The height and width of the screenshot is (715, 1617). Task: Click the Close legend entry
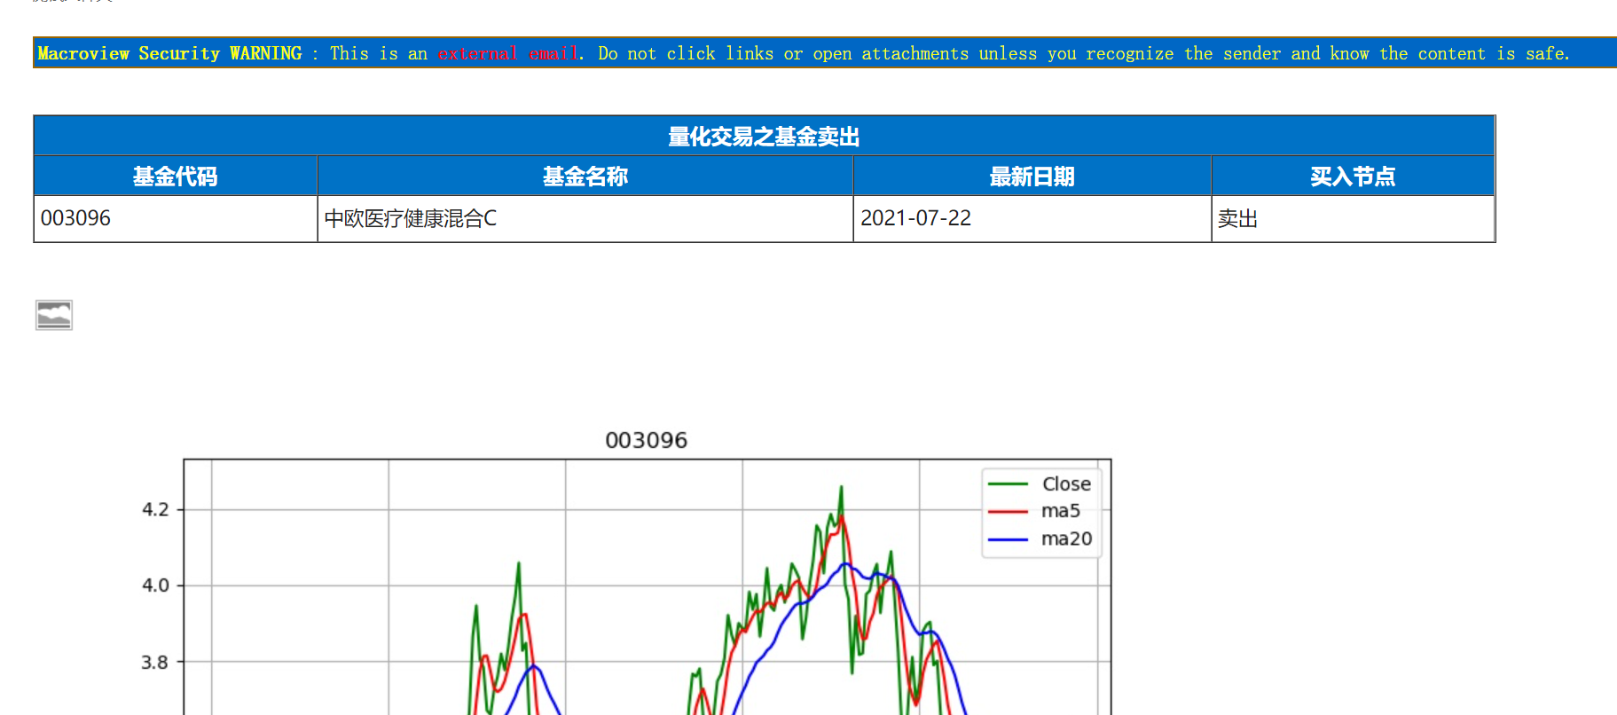1066,483
